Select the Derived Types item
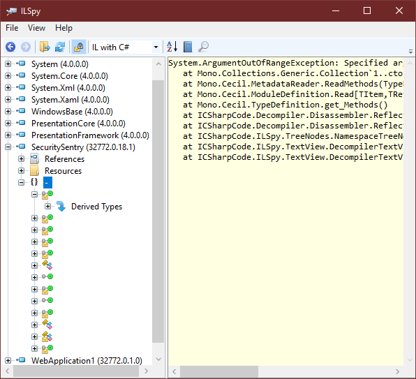416x379 pixels. [96, 207]
